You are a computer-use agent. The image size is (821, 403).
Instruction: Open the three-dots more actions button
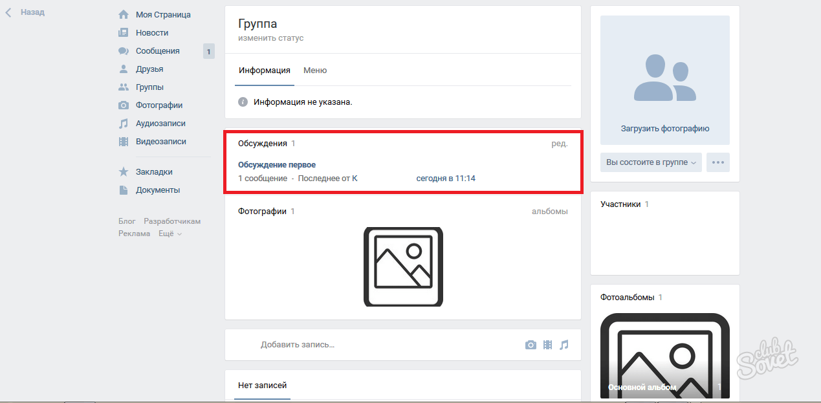point(717,162)
